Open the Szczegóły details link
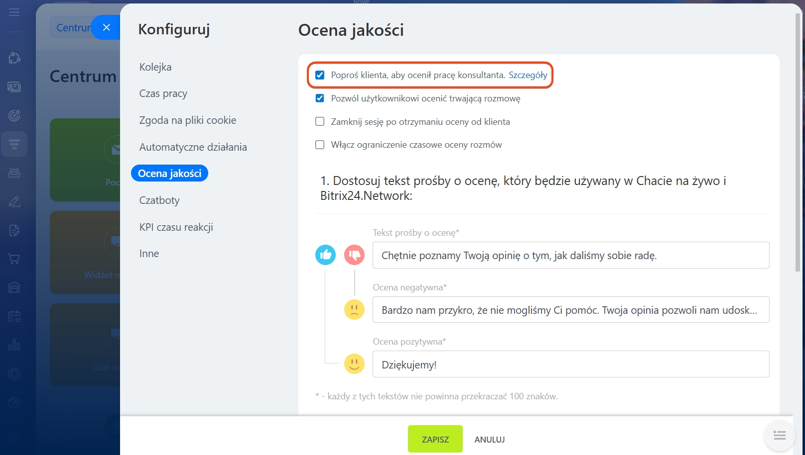 528,75
